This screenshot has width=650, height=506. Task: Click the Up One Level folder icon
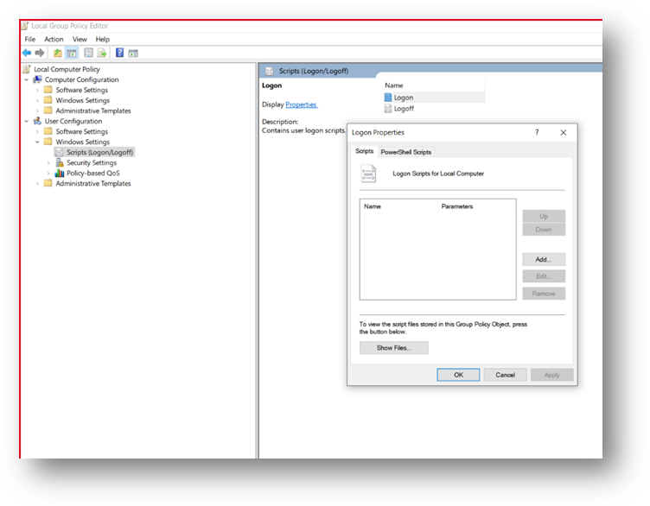point(58,53)
